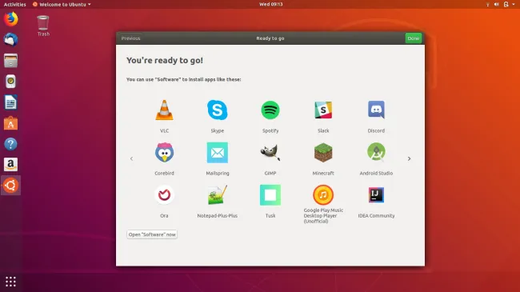
Task: Click the "IDEA Community" label text
Action: coord(376,216)
